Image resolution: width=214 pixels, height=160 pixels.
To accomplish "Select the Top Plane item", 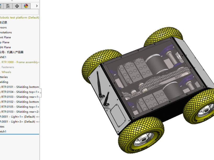I will coord(4,42).
